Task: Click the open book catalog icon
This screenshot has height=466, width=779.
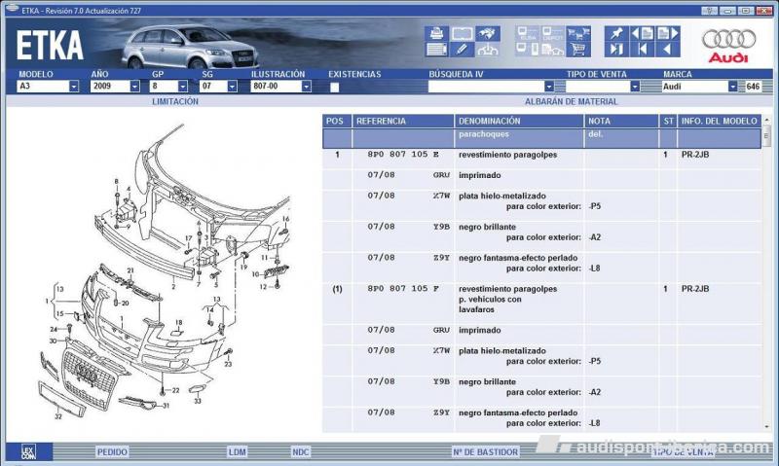Action: pos(462,33)
